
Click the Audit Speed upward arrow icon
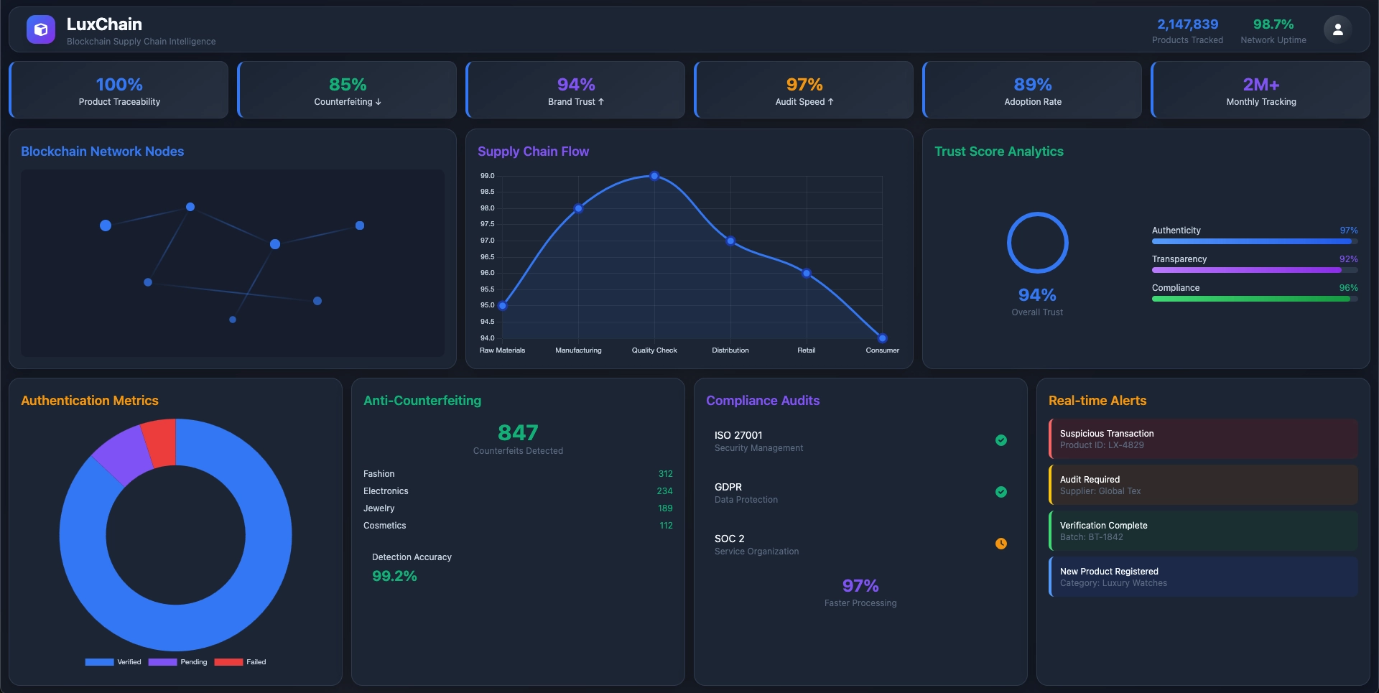click(x=830, y=102)
